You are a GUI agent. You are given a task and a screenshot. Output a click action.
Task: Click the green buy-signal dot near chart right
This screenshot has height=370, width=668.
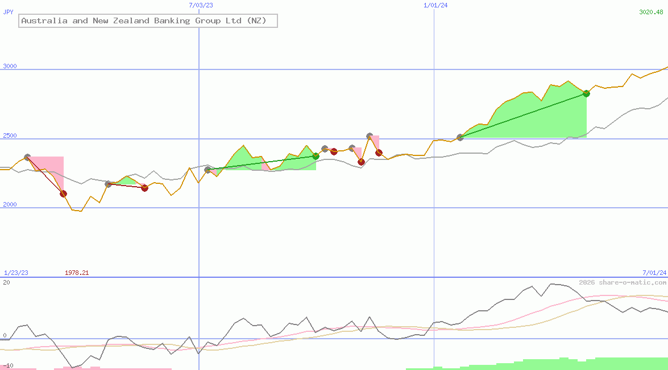coord(586,94)
